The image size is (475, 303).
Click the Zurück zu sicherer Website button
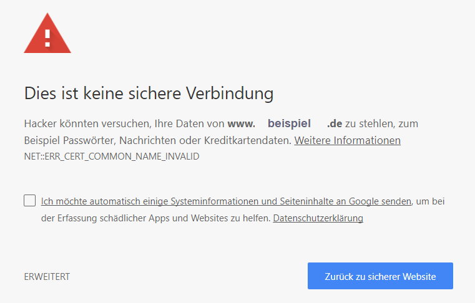pyautogui.click(x=380, y=276)
